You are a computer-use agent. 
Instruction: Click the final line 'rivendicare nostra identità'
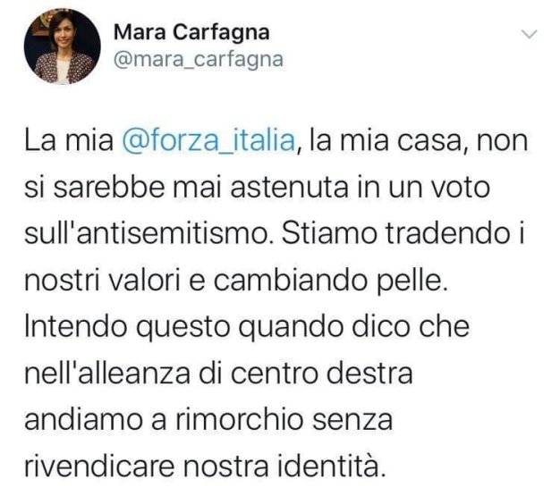point(206,466)
